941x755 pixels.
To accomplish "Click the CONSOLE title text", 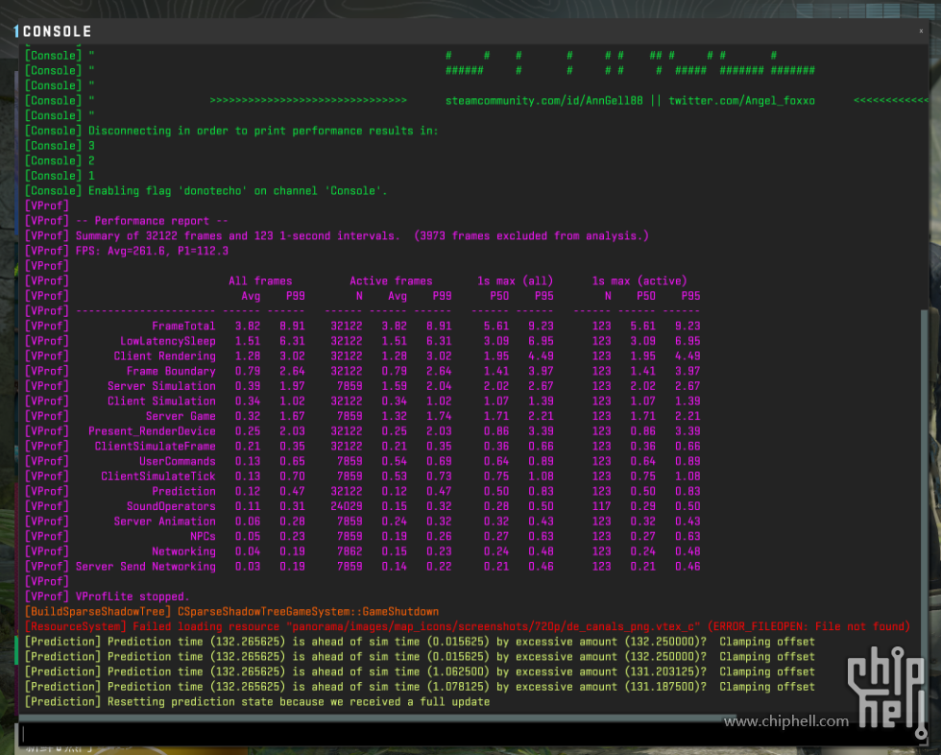I will (57, 32).
